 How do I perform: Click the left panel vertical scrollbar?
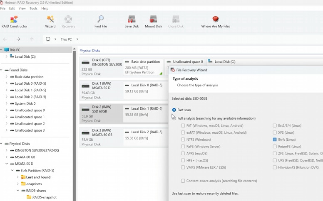(75, 125)
